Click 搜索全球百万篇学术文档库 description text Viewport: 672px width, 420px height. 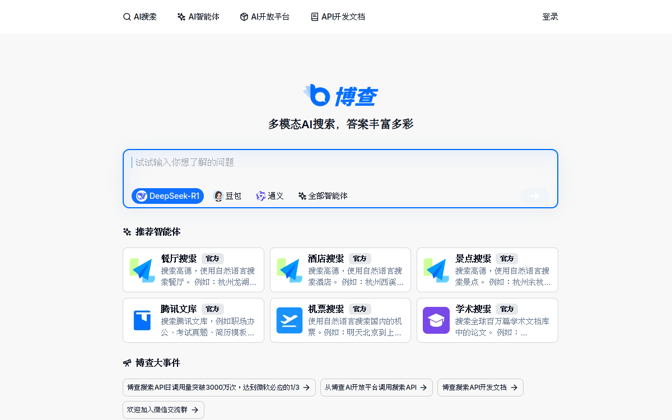[502, 327]
